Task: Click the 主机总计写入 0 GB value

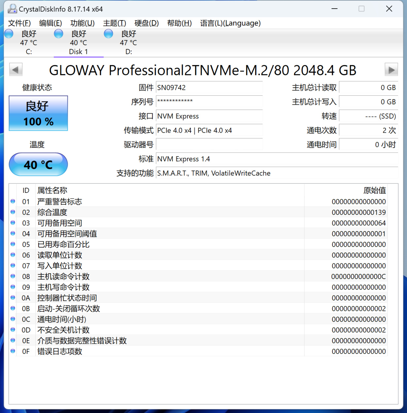Action: coord(368,102)
